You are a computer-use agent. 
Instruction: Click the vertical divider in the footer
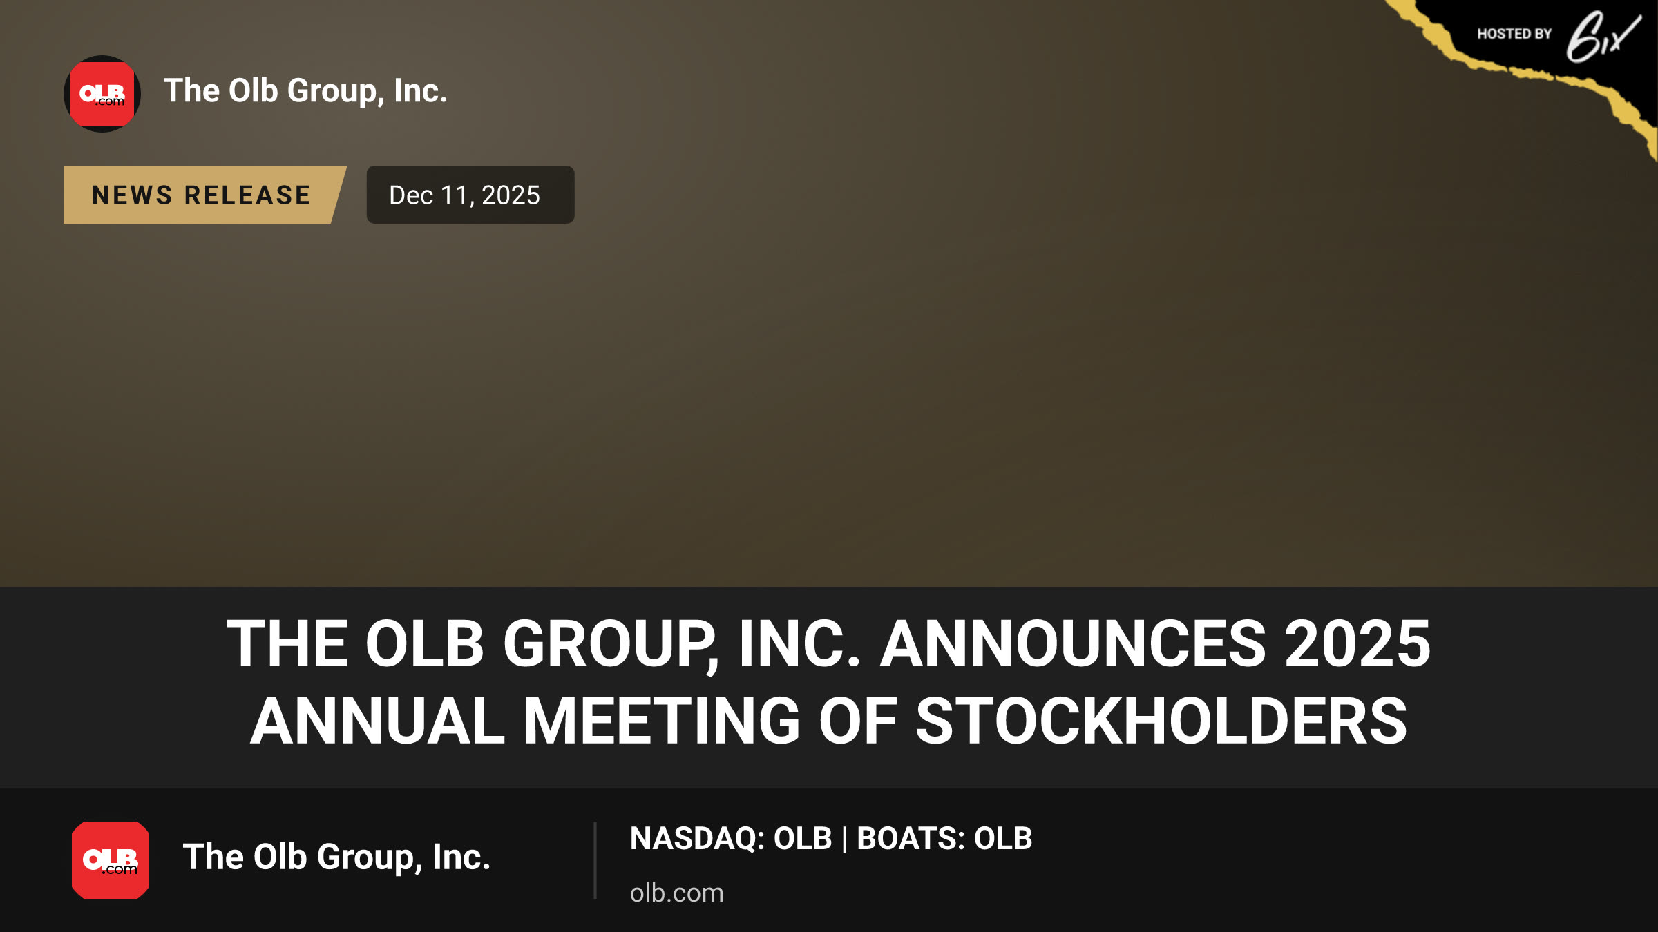click(595, 860)
